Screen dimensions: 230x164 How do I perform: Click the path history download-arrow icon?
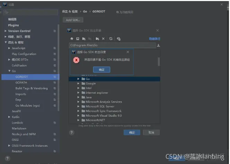point(159,45)
